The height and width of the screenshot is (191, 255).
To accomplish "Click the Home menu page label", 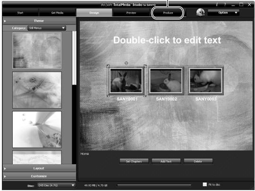I will 85,153.
